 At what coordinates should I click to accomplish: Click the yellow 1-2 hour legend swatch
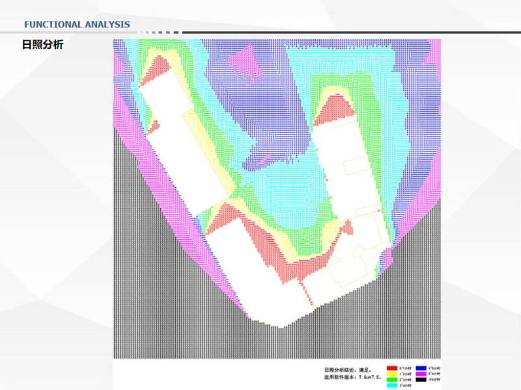[391, 374]
